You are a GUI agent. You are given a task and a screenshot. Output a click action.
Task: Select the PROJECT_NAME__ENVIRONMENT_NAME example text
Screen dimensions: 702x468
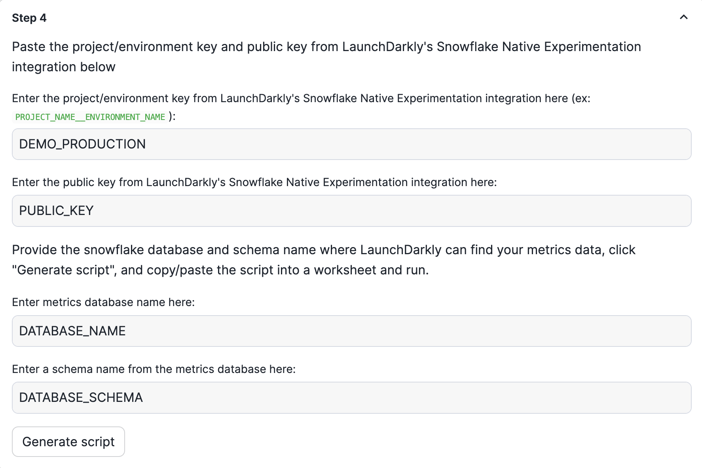[x=90, y=117]
